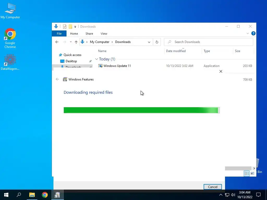Open Explorer help icon
Screen dimensions: 267x200
click(253, 33)
